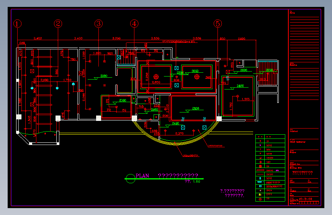Select the vertical 1,870 dimension text
The image size is (332, 215).
pos(34,133)
